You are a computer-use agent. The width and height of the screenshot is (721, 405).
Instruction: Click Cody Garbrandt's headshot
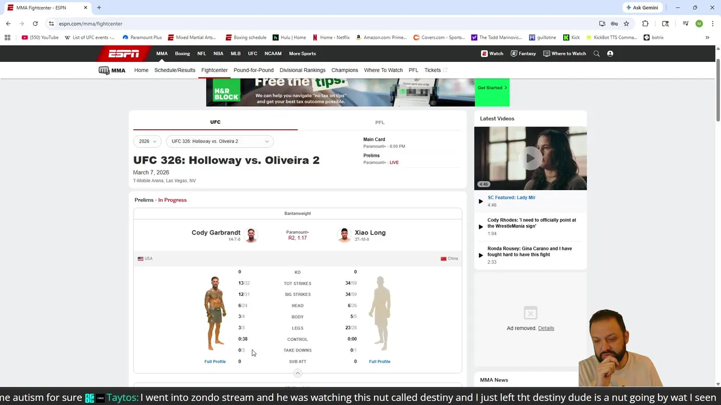click(x=251, y=235)
